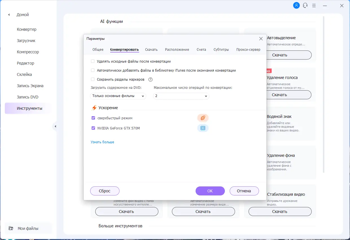
Task: Click the GPU chip icon next to NVIDIA GeForce GTX 570M
Action: point(203,128)
